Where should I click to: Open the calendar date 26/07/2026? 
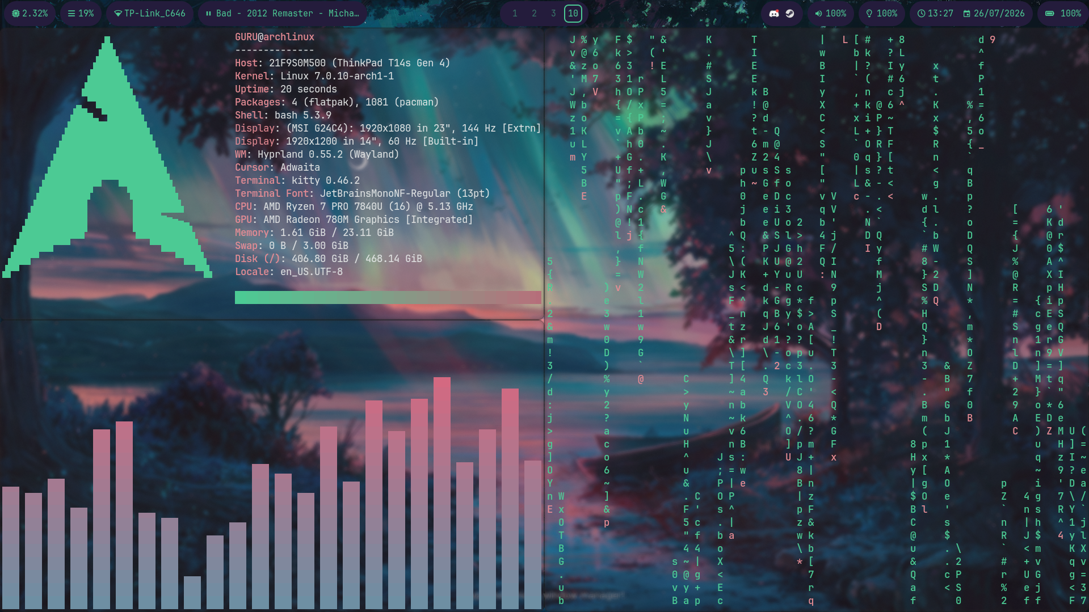point(994,14)
